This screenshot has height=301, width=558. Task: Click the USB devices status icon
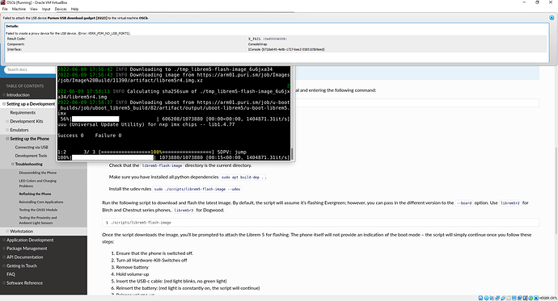tap(503, 298)
